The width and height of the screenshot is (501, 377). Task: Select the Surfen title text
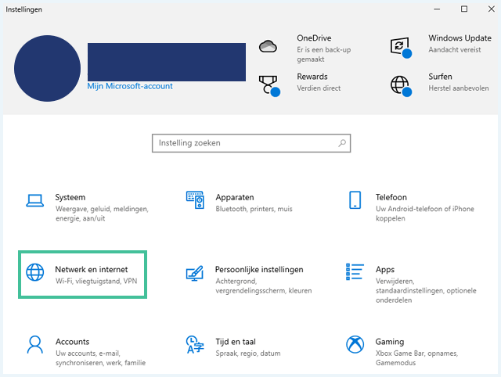440,77
